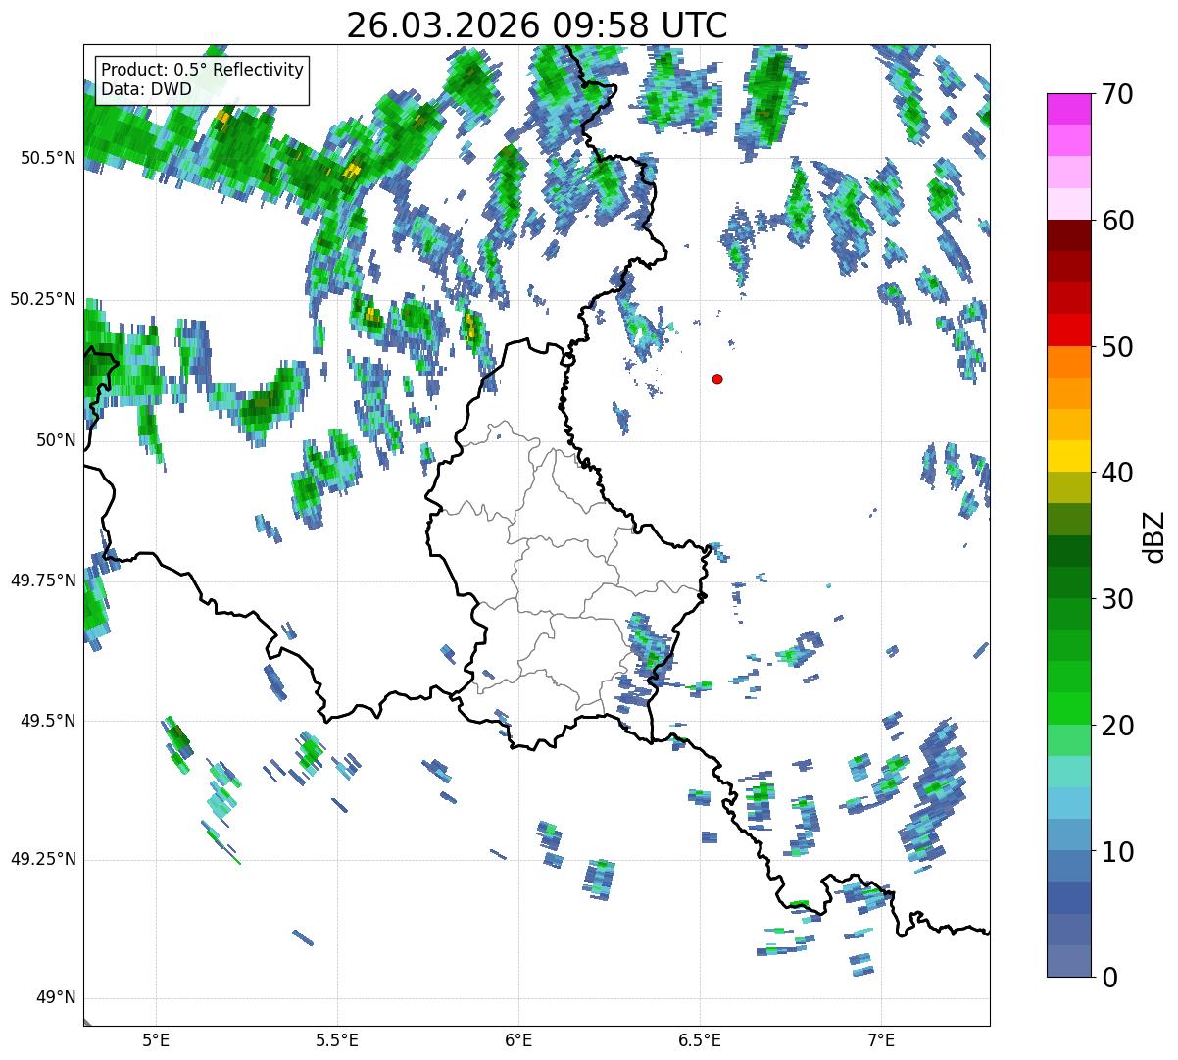The image size is (1178, 1060).
Task: Click the "dBZ" colorbar label
Action: [1154, 535]
